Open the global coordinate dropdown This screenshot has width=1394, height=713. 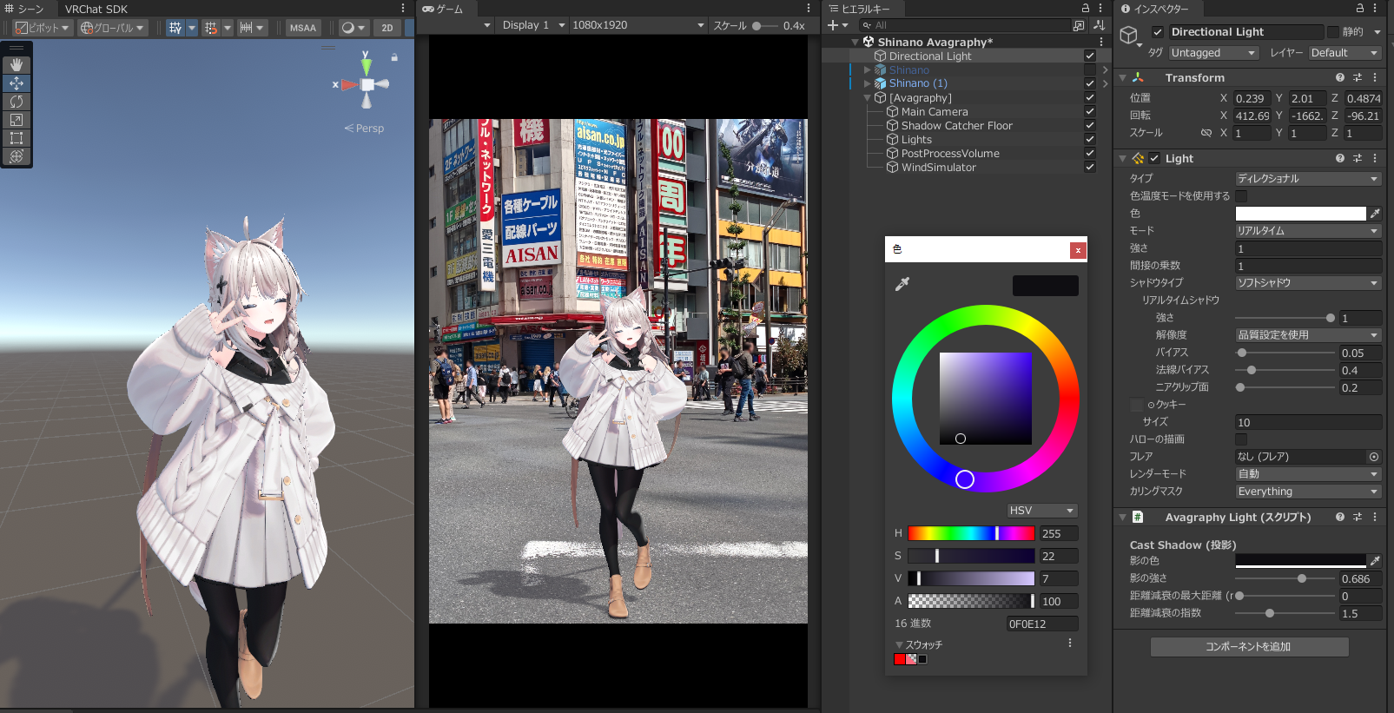pyautogui.click(x=112, y=28)
